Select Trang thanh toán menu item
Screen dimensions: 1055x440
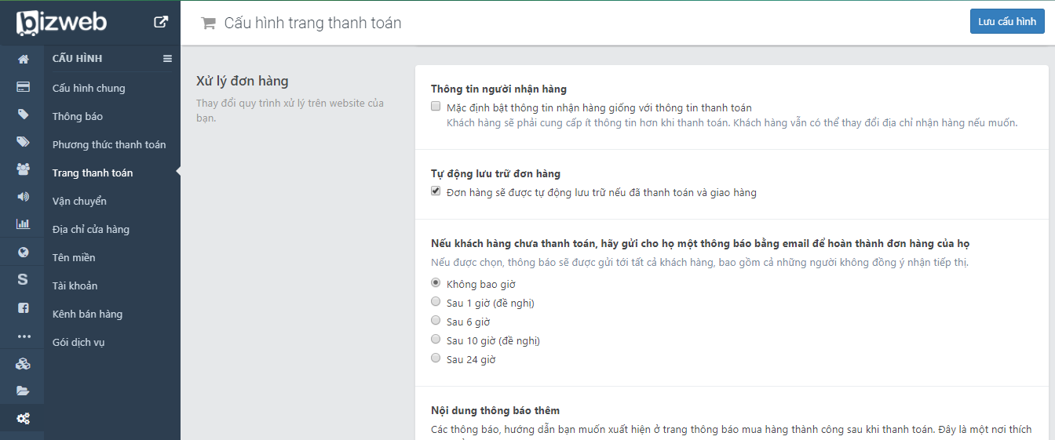[93, 173]
